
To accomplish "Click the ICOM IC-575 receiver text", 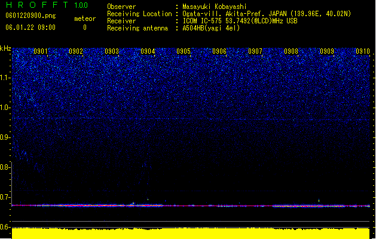I will coord(240,21).
